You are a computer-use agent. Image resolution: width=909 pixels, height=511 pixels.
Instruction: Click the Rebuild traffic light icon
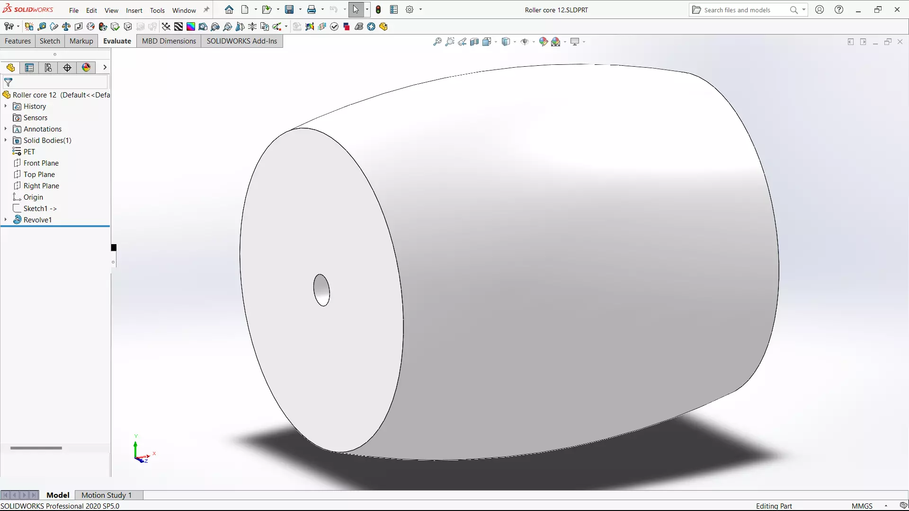378,9
